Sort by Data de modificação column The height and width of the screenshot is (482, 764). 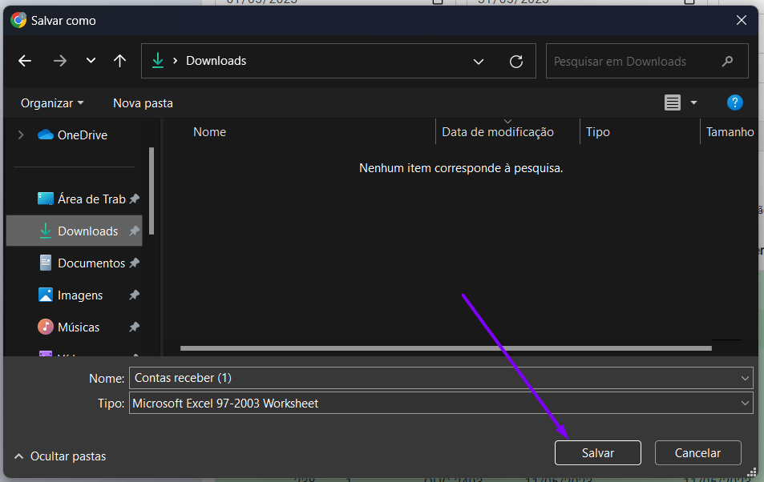(497, 132)
